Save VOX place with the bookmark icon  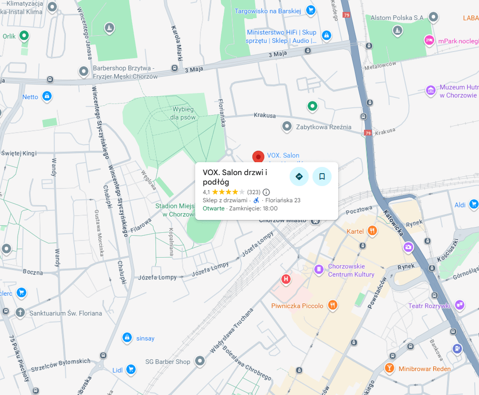pos(322,176)
